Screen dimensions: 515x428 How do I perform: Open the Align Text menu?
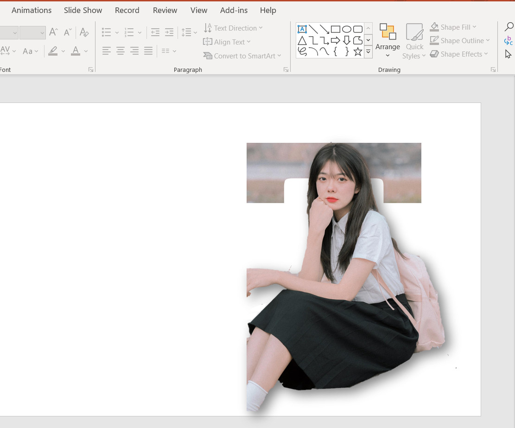(x=227, y=42)
